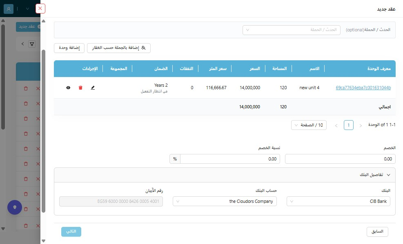The image size is (403, 244).
Task: Focus the discount percentage field
Action: pyautogui.click(x=230, y=159)
